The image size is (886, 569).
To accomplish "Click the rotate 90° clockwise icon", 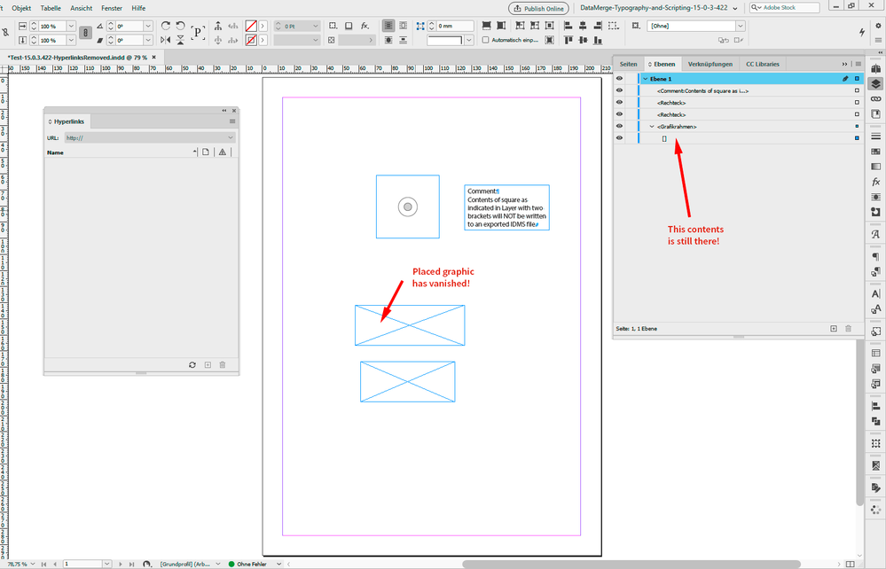I will point(166,26).
